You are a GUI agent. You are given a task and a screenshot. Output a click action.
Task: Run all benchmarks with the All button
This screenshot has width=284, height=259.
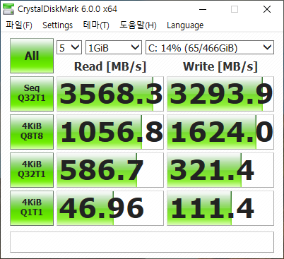[x=32, y=56]
